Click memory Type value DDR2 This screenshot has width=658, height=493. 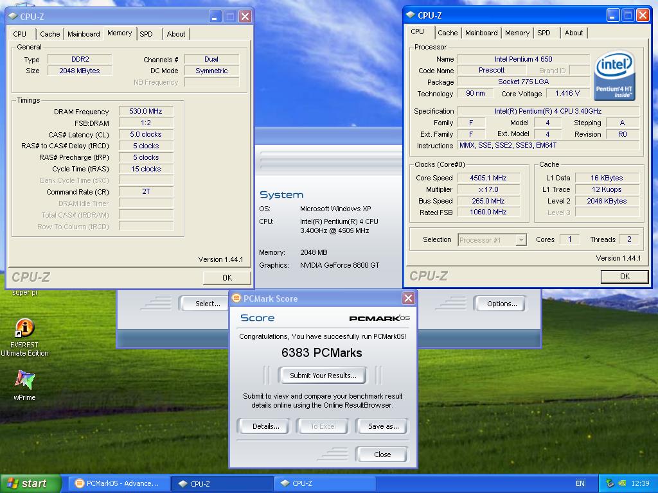point(80,59)
